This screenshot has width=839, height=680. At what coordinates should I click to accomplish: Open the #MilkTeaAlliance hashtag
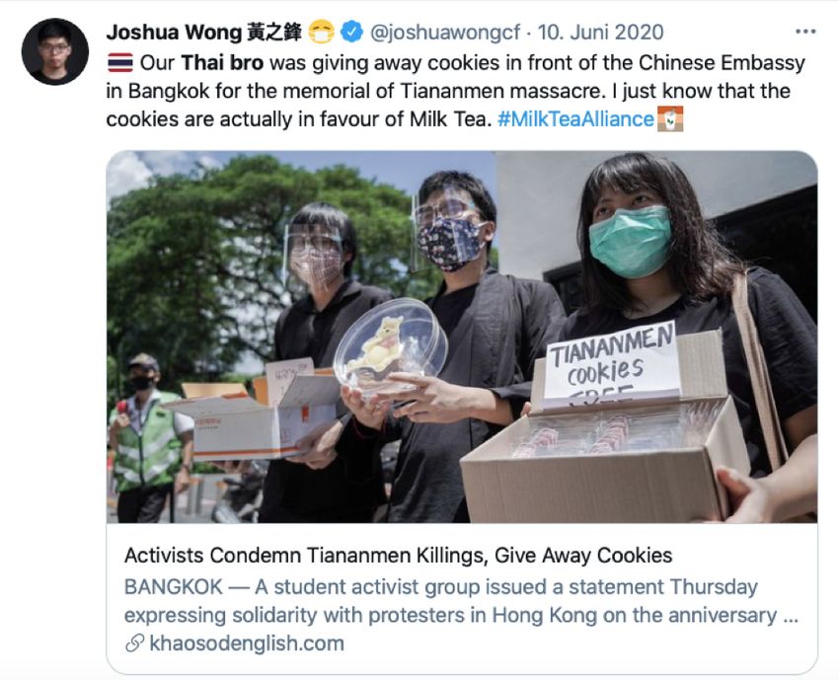(575, 118)
